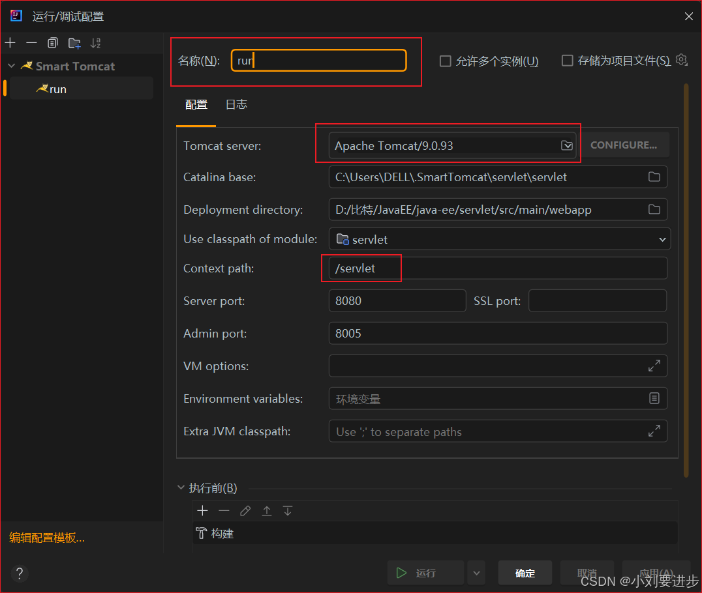Switch to the 日志 tab
Viewport: 702px width, 593px height.
(236, 105)
